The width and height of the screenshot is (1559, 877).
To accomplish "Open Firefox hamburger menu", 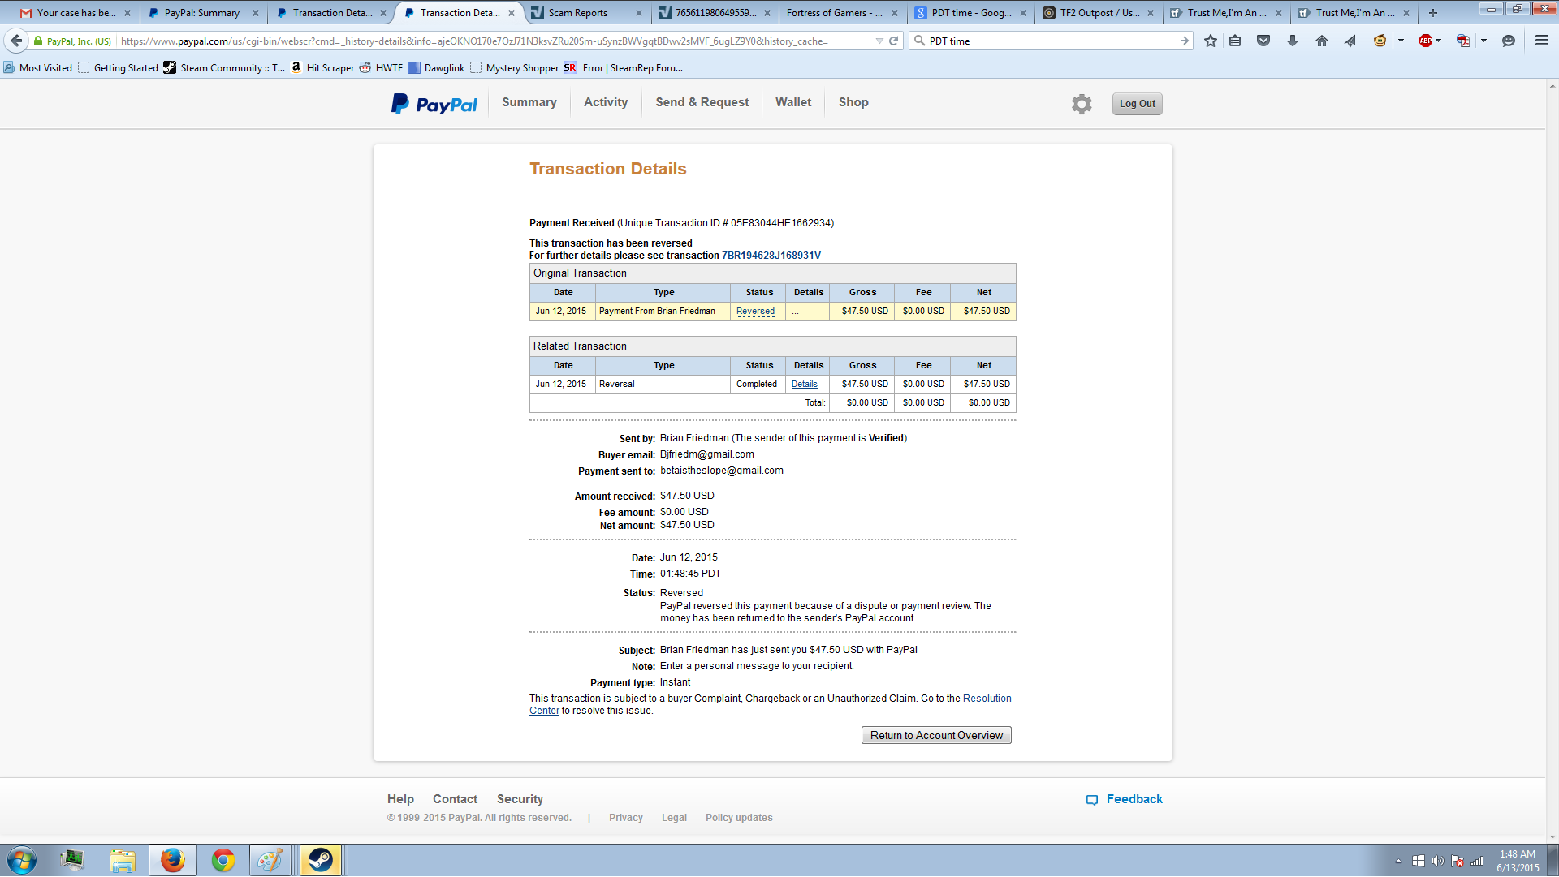I will 1542,41.
